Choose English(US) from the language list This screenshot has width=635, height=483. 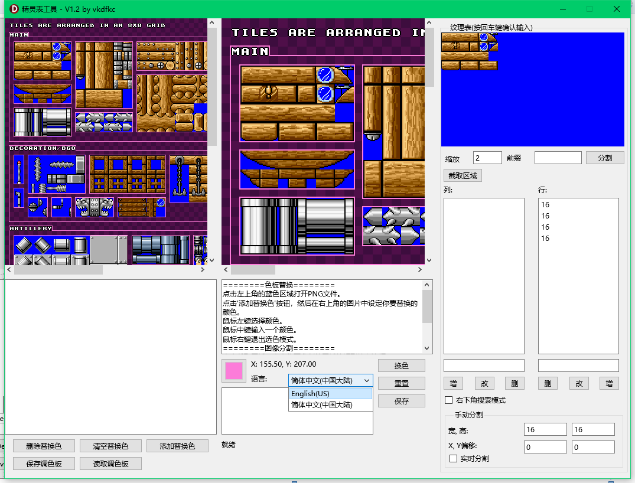(330, 393)
